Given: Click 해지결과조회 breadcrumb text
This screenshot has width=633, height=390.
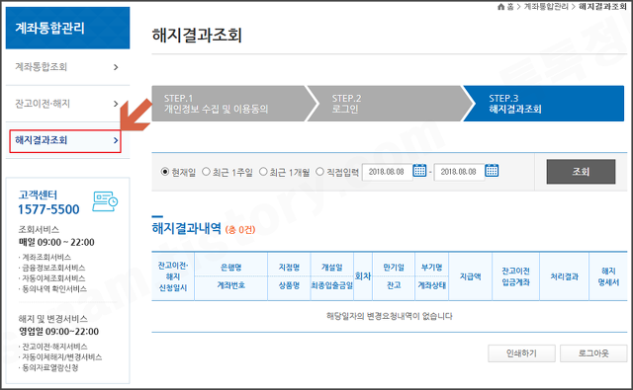Looking at the screenshot, I should point(602,7).
